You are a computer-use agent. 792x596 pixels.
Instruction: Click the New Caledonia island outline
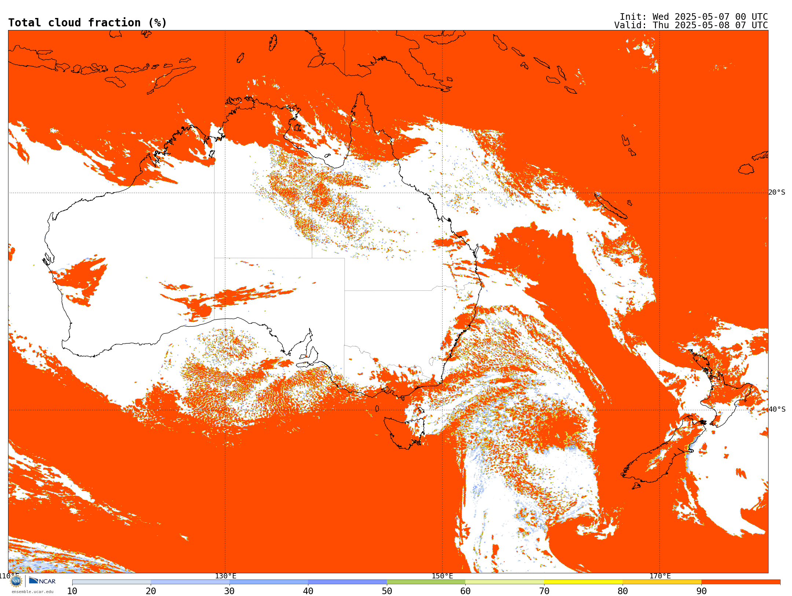(x=610, y=206)
